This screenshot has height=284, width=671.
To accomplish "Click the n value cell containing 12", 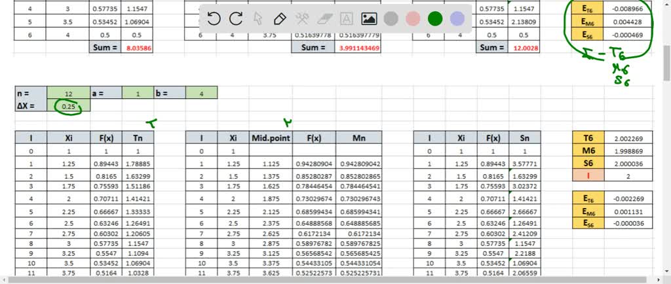I will (x=67, y=94).
